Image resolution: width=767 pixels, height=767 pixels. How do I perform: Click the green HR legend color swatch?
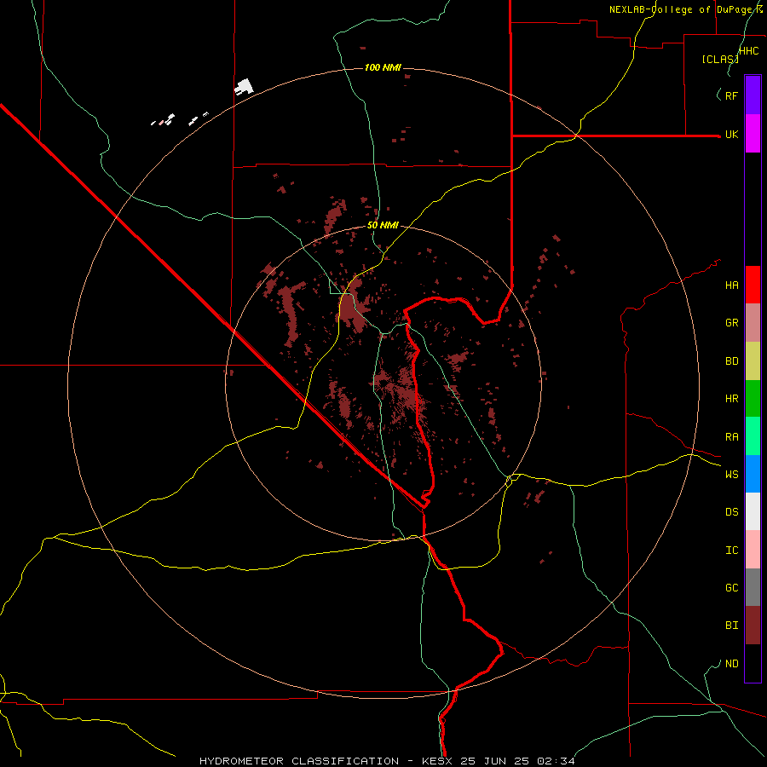click(753, 399)
